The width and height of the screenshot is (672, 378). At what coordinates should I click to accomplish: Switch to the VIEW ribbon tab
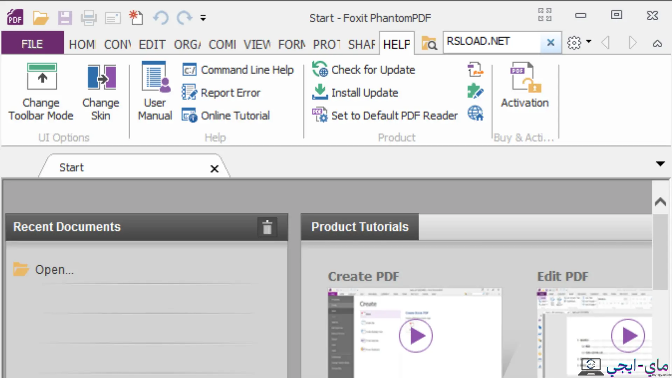[x=257, y=44]
